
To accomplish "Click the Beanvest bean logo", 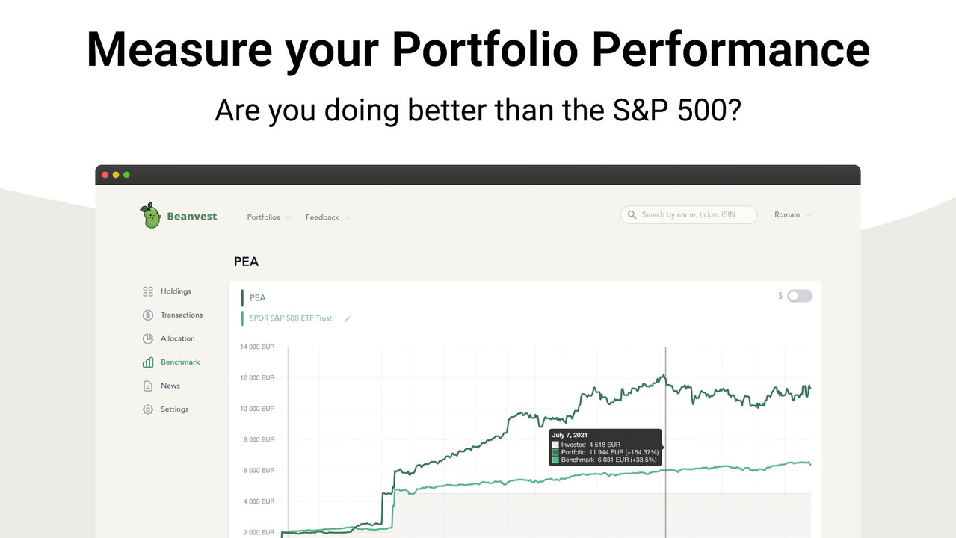I will click(x=151, y=216).
